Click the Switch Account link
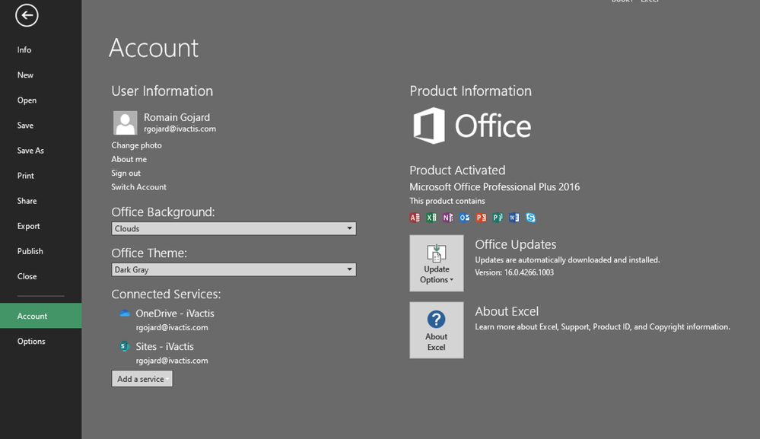 (x=138, y=187)
